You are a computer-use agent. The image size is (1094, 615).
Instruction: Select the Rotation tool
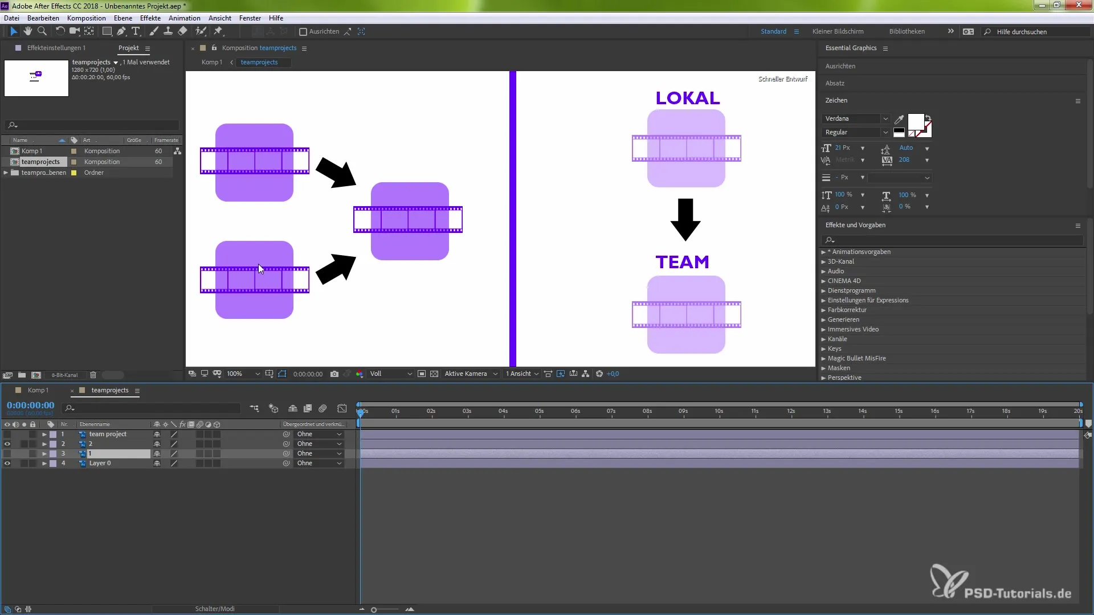pos(60,31)
